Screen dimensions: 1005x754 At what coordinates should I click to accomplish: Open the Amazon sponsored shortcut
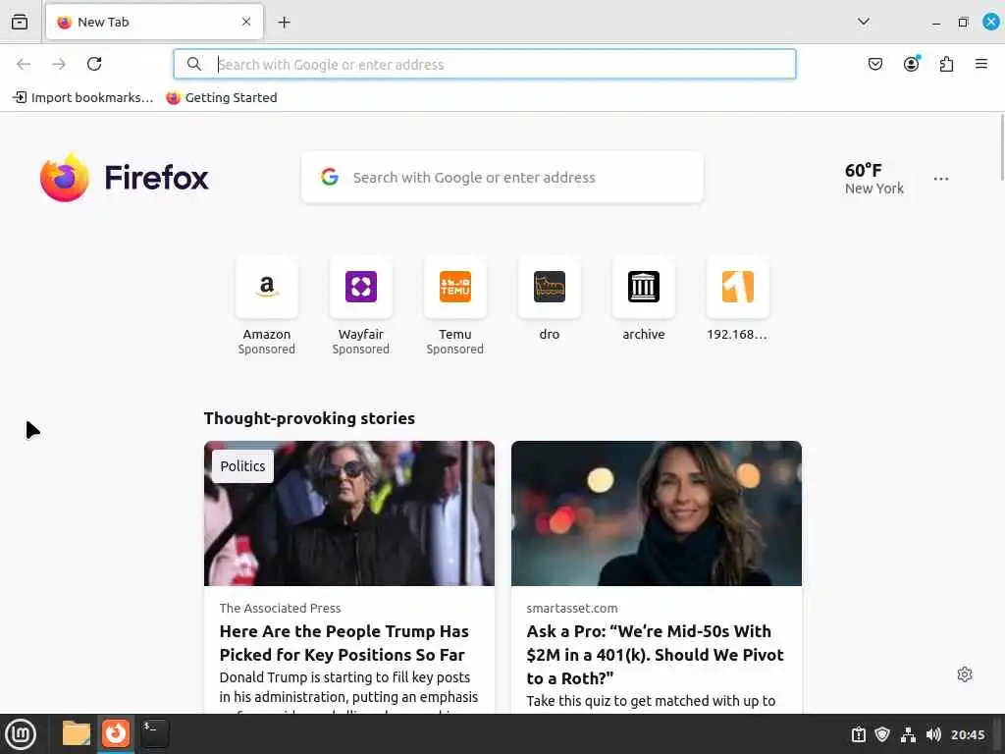(x=267, y=306)
